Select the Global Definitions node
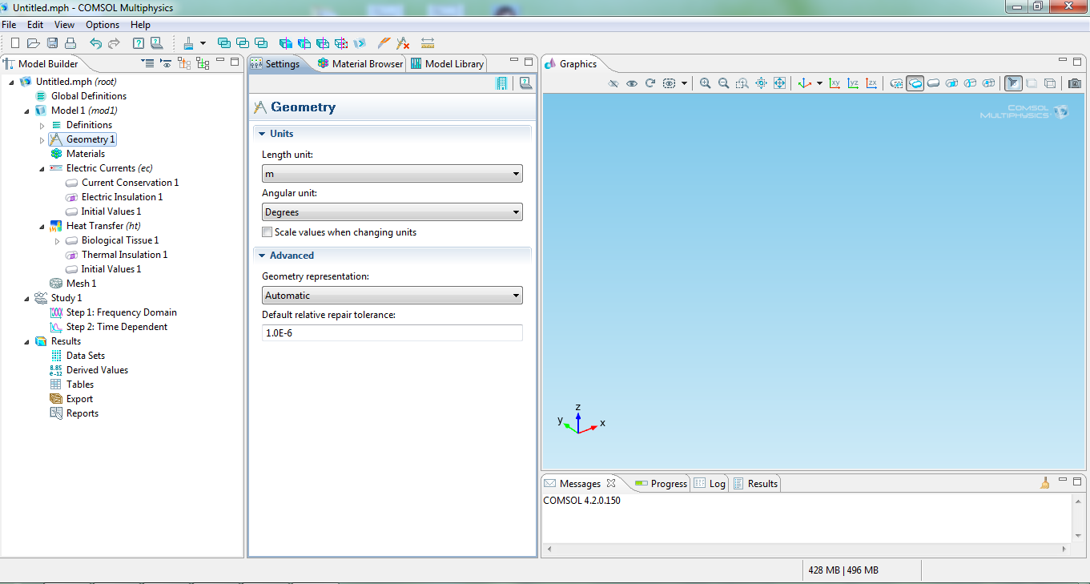Viewport: 1090px width, 584px height. click(x=89, y=96)
